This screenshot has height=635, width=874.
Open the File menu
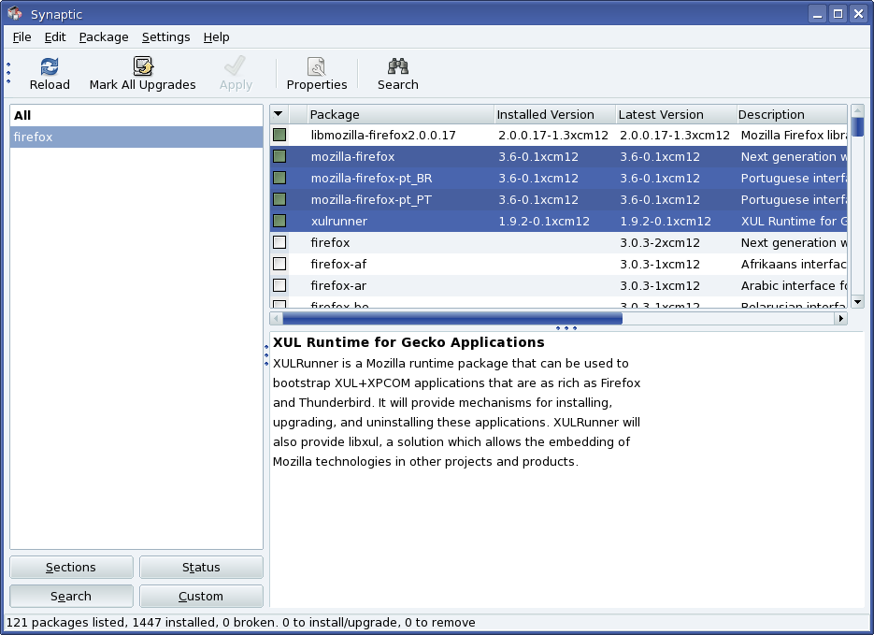(x=21, y=36)
